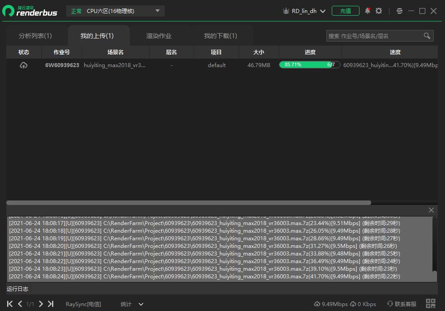The image size is (445, 311).
Task: Click the upload cloud status icon in job row
Action: (x=24, y=65)
